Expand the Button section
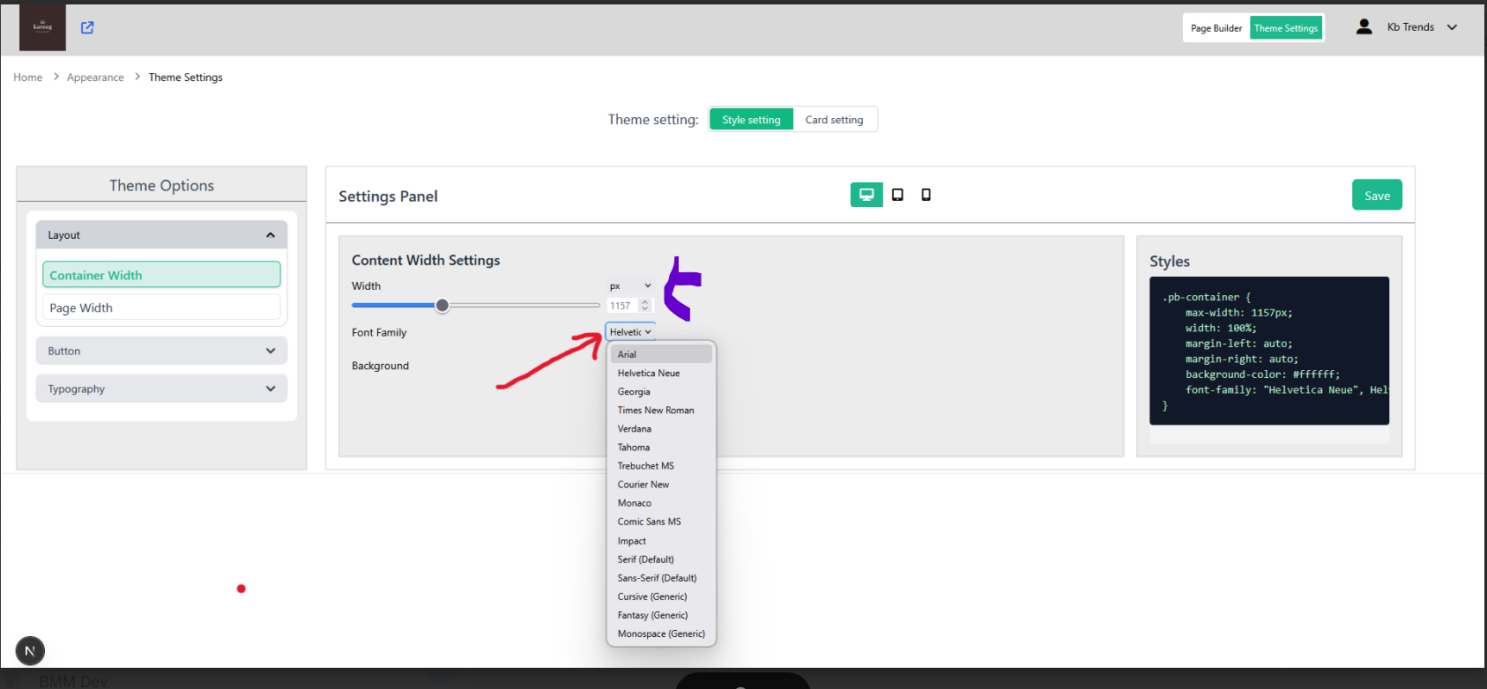The height and width of the screenshot is (689, 1487). pos(161,351)
